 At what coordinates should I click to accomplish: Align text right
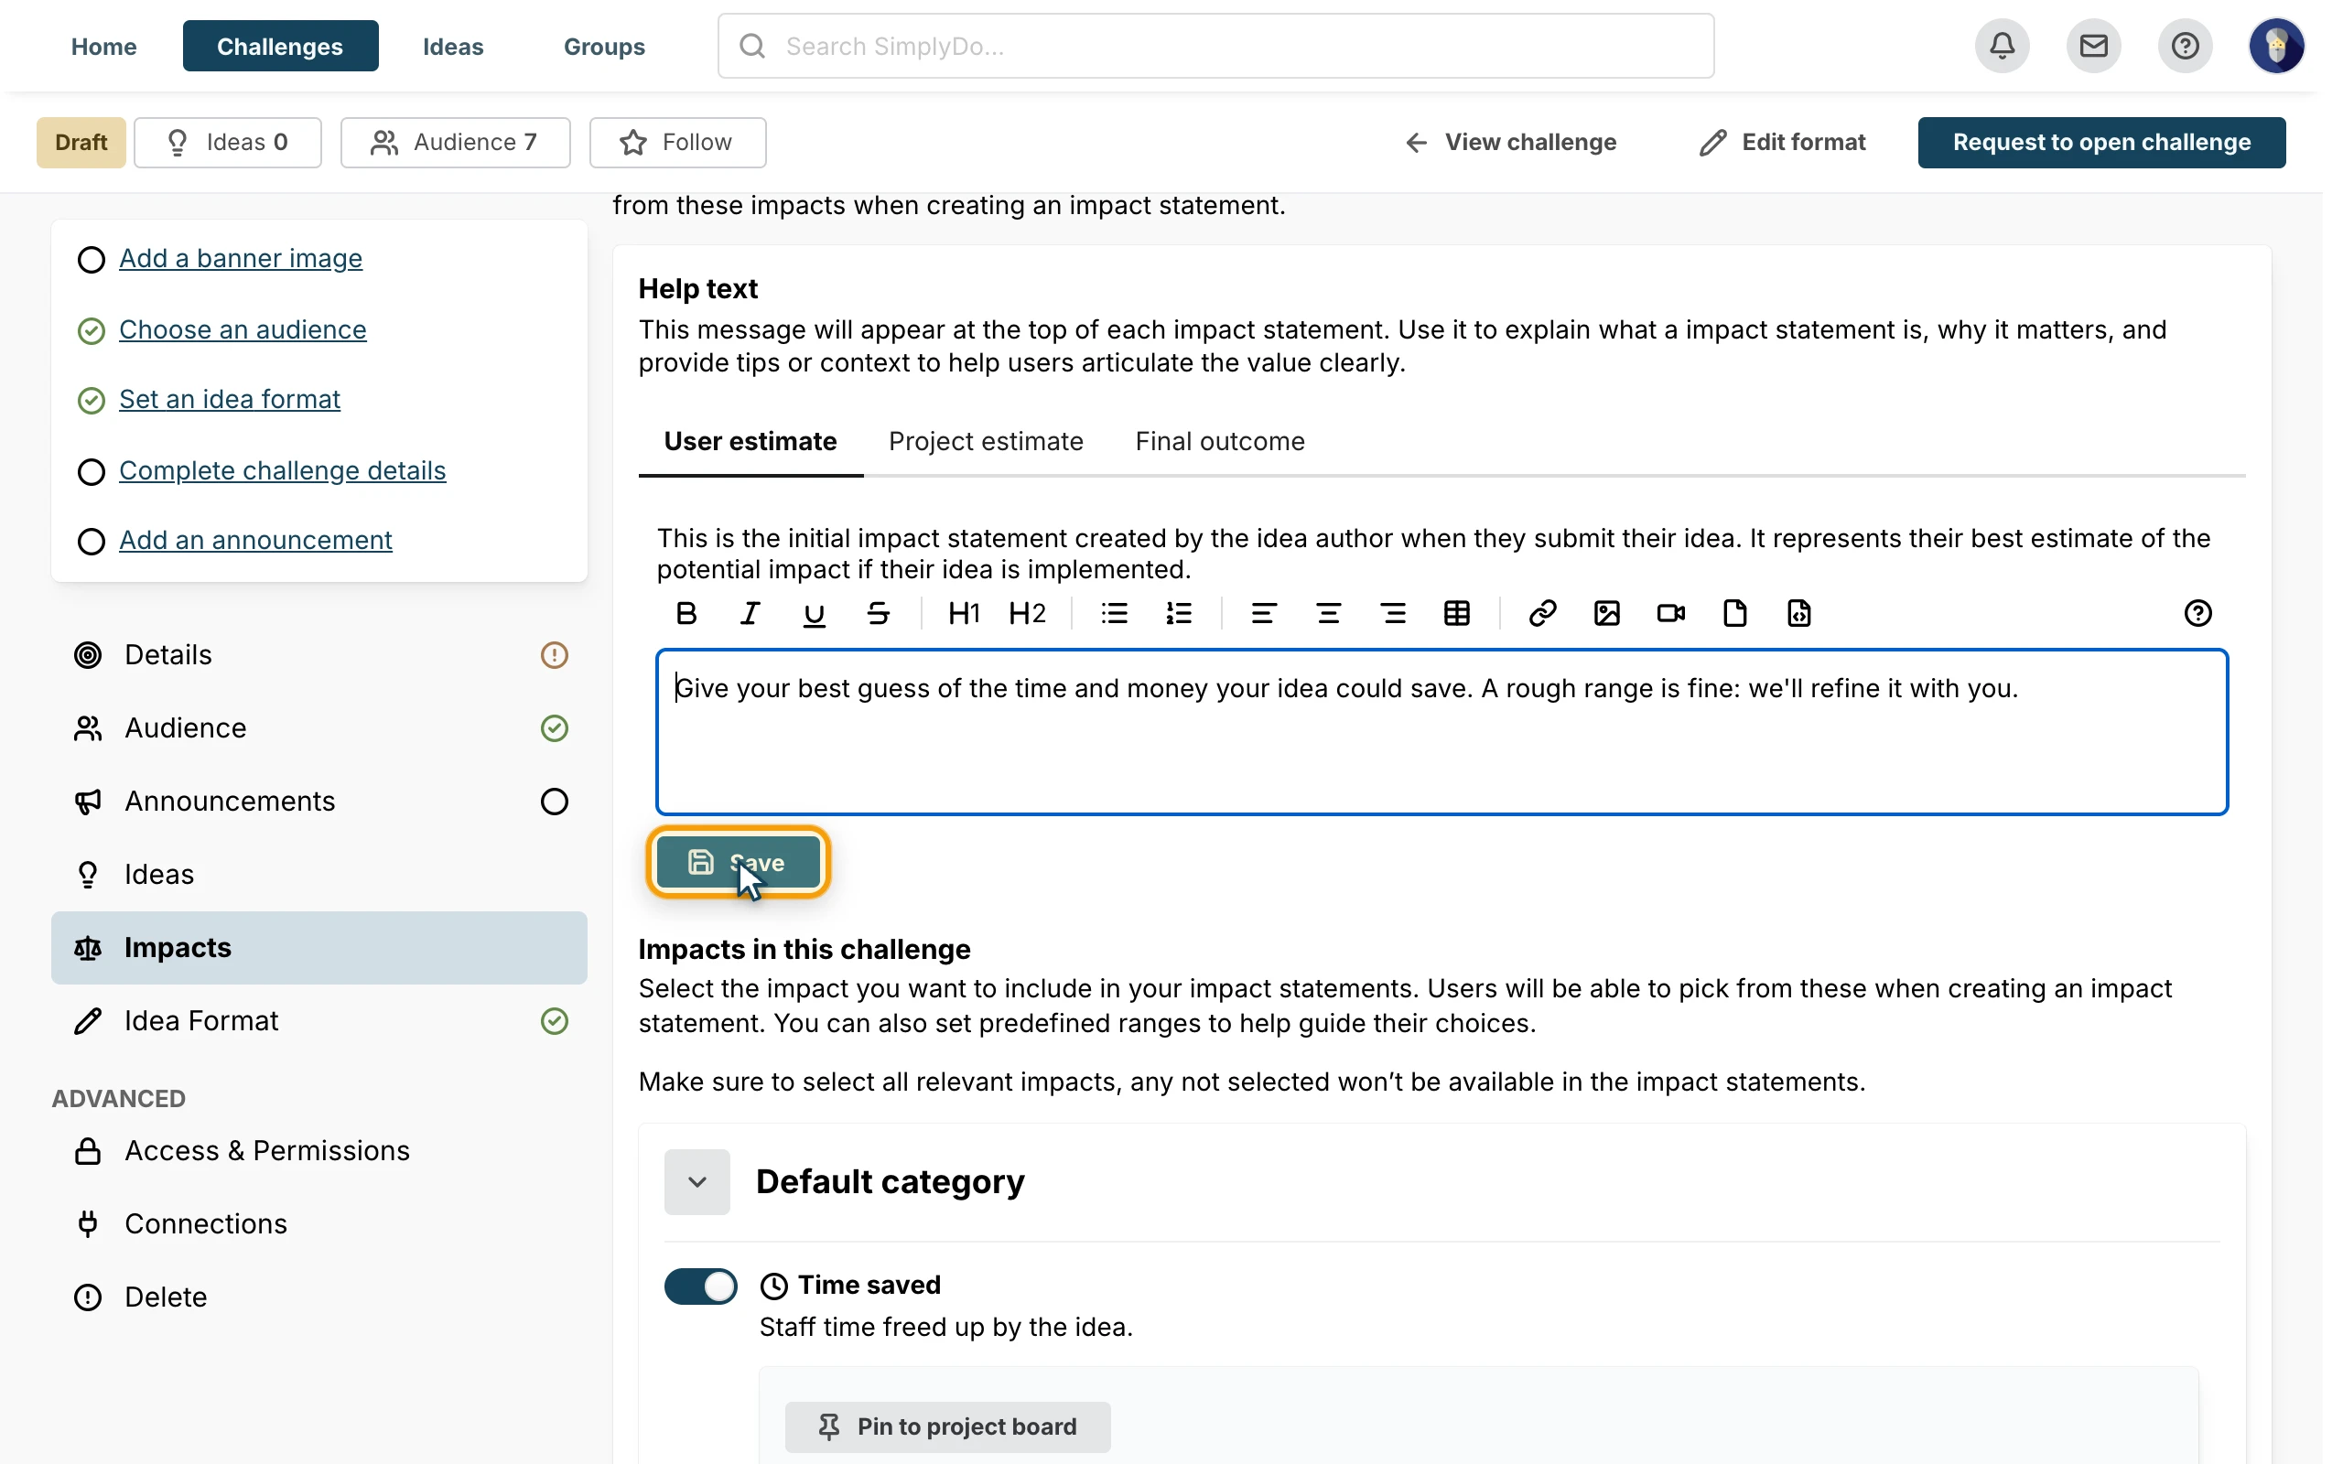(1393, 613)
